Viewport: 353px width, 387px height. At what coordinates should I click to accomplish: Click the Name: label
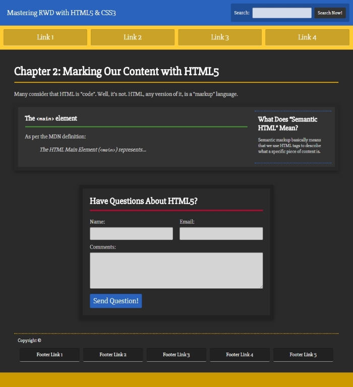pyautogui.click(x=97, y=222)
